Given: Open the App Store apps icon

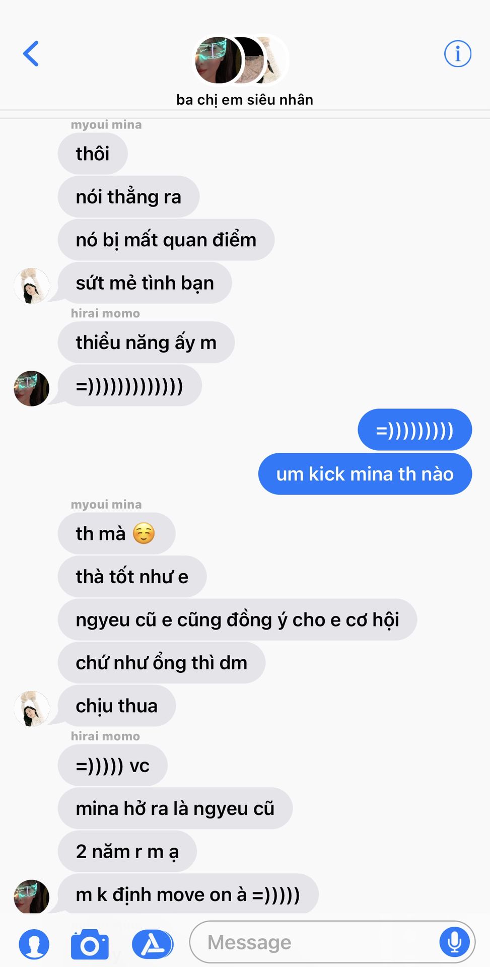Looking at the screenshot, I should point(153,944).
